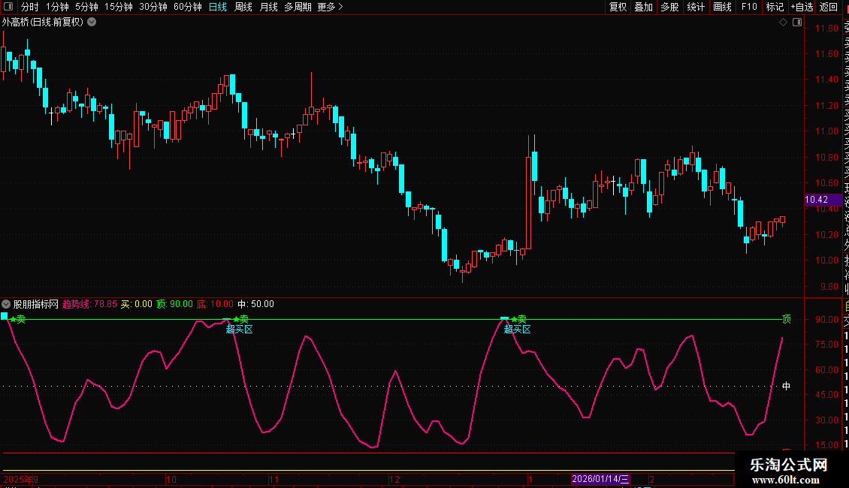Select the 30分钟 period tab

[153, 7]
